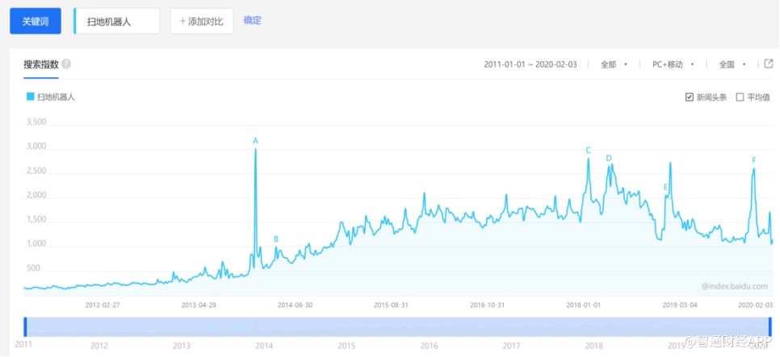Click the 添加对比 button

pyautogui.click(x=202, y=21)
